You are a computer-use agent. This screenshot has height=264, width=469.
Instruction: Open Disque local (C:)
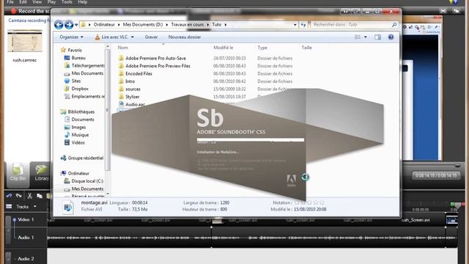pyautogui.click(x=87, y=181)
